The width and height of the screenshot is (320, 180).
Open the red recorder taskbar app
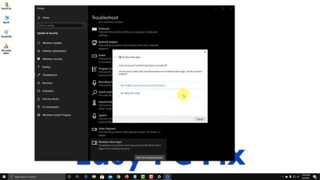coord(151,176)
